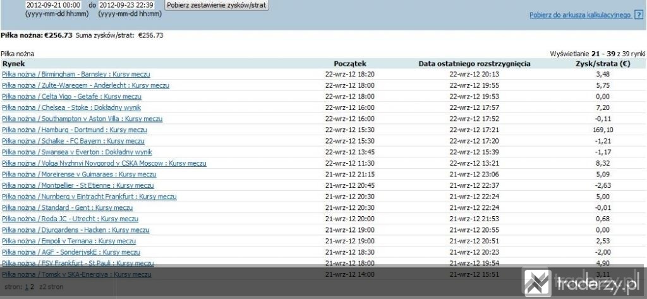This screenshot has height=299, width=647.
Task: Open Pobierz do arkusza kalkulacyjnego link
Action: (x=580, y=15)
